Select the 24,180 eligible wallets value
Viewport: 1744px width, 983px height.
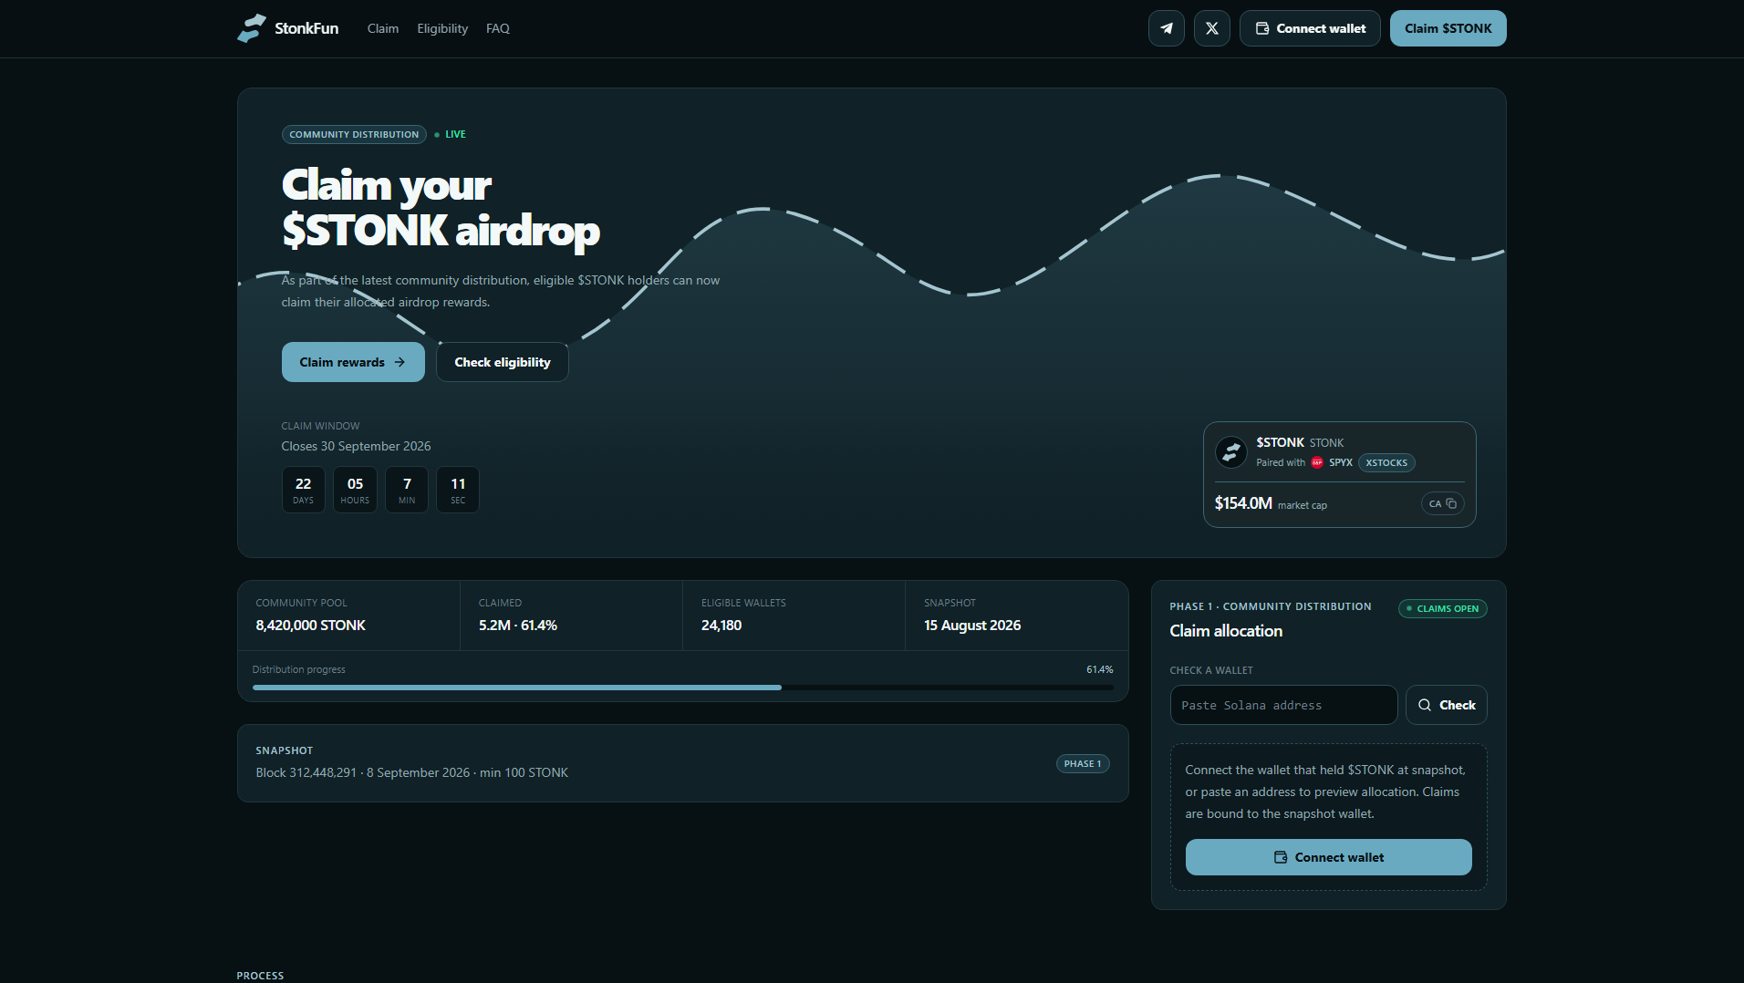(x=721, y=626)
